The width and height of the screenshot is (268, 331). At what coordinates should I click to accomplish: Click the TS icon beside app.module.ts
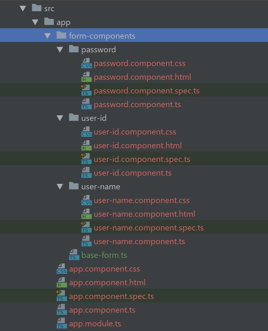click(x=62, y=324)
